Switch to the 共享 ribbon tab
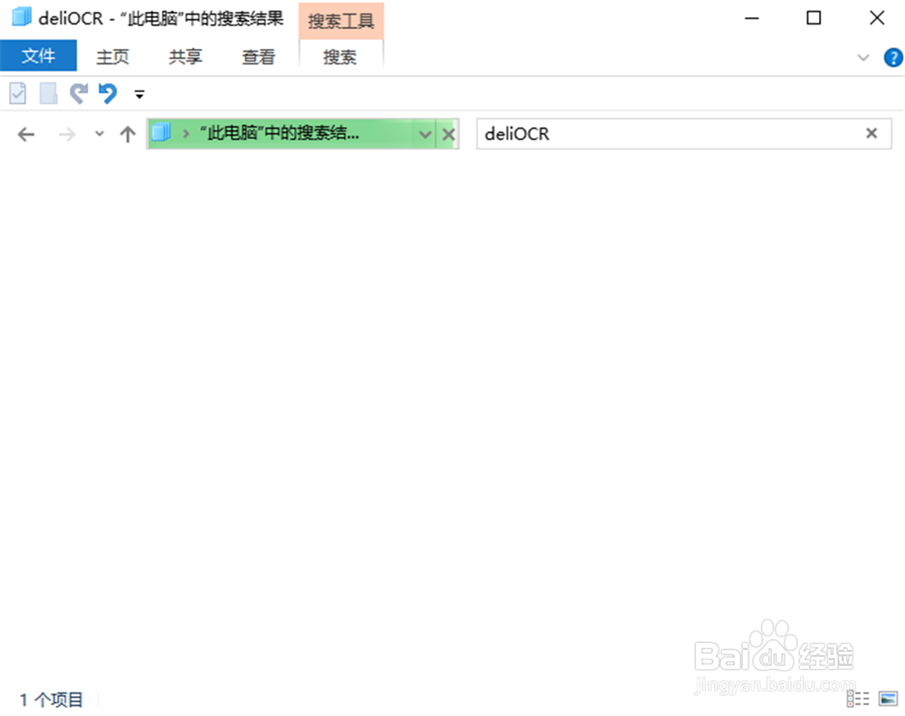905x716 pixels. pos(186,56)
